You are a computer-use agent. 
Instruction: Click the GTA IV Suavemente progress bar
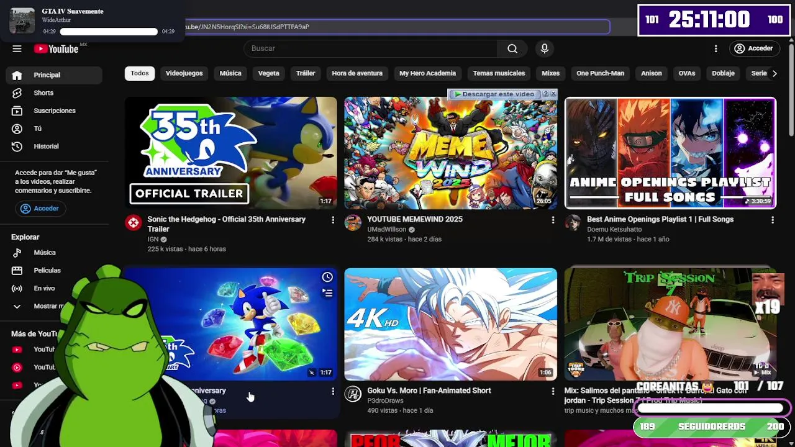(109, 32)
